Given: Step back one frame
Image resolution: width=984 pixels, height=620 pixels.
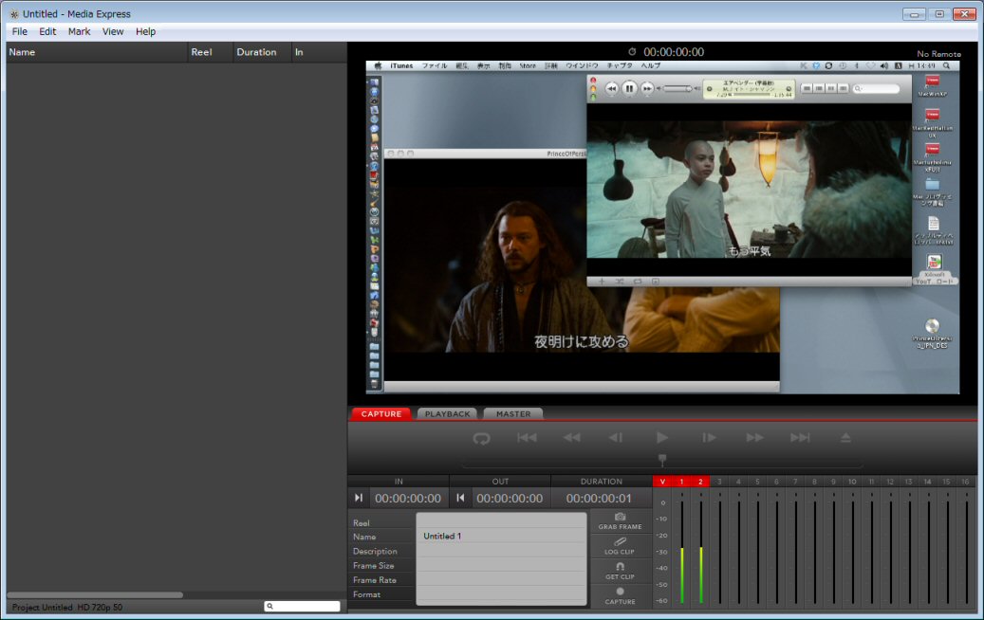Looking at the screenshot, I should click(x=616, y=438).
